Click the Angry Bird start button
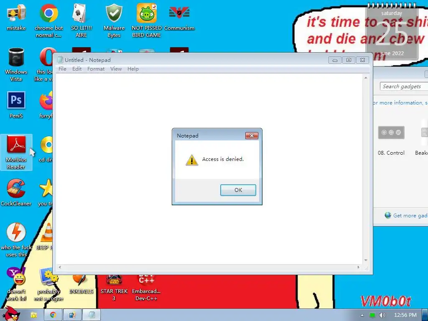Image resolution: width=428 pixels, height=321 pixels. click(11, 314)
